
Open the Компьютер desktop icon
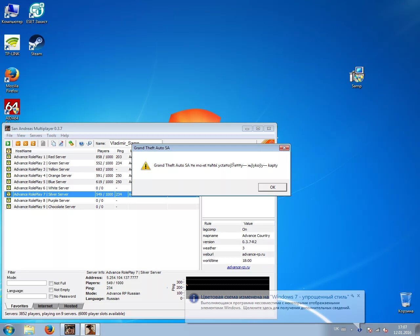[x=12, y=14]
